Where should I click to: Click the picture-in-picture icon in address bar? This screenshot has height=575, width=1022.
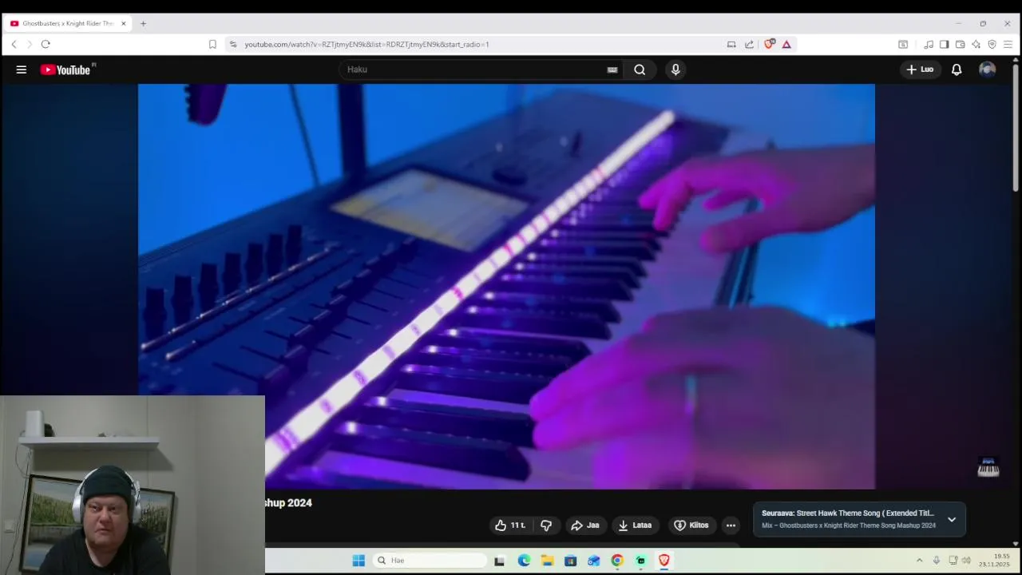[x=731, y=44]
